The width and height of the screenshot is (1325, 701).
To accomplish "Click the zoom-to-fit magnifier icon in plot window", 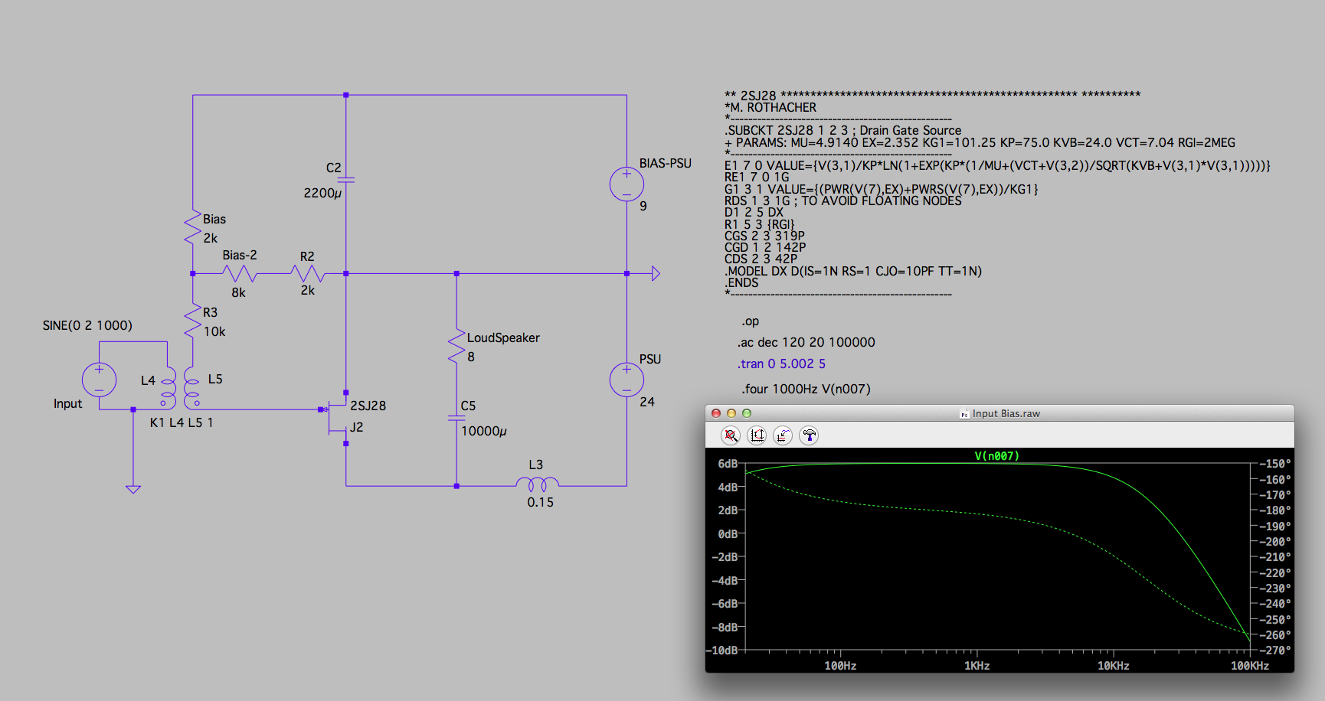I will click(x=731, y=435).
